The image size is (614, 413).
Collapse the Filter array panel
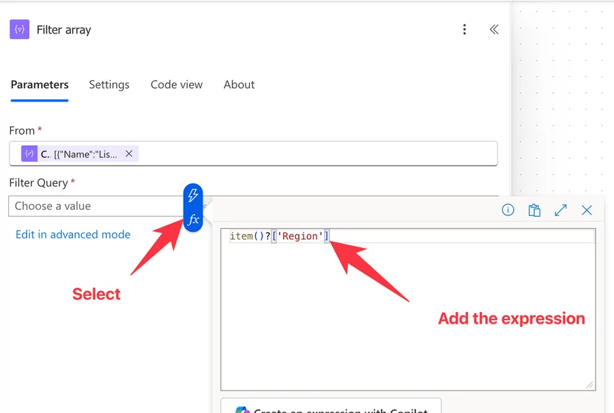(494, 29)
